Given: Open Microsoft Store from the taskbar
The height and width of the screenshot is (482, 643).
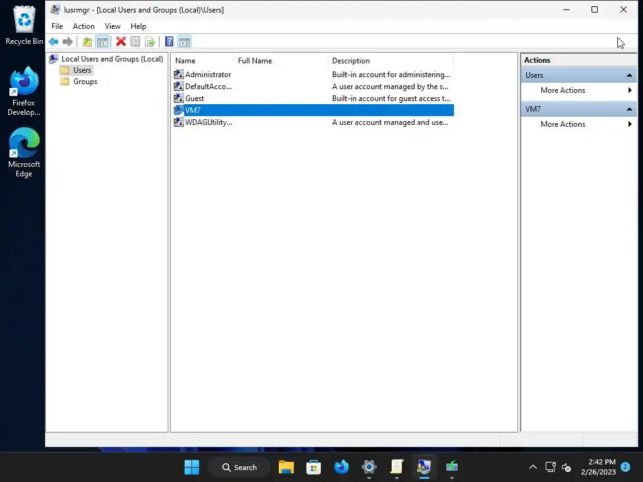Looking at the screenshot, I should point(313,467).
